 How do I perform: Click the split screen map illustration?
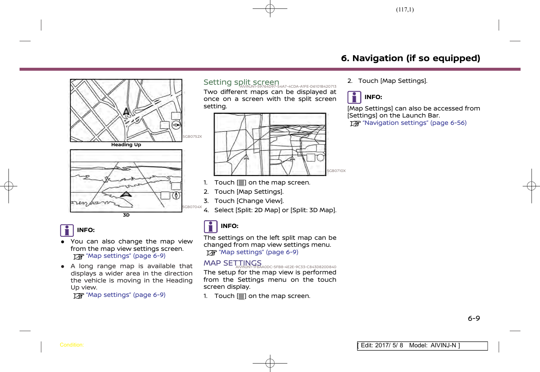270,144
